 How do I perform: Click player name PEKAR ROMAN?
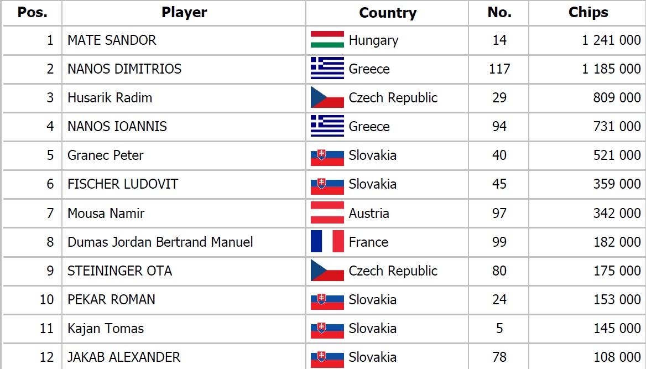pyautogui.click(x=111, y=299)
